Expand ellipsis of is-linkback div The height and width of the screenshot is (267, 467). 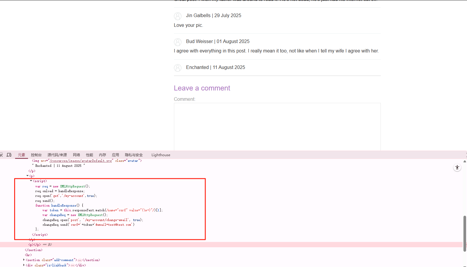point(73,265)
